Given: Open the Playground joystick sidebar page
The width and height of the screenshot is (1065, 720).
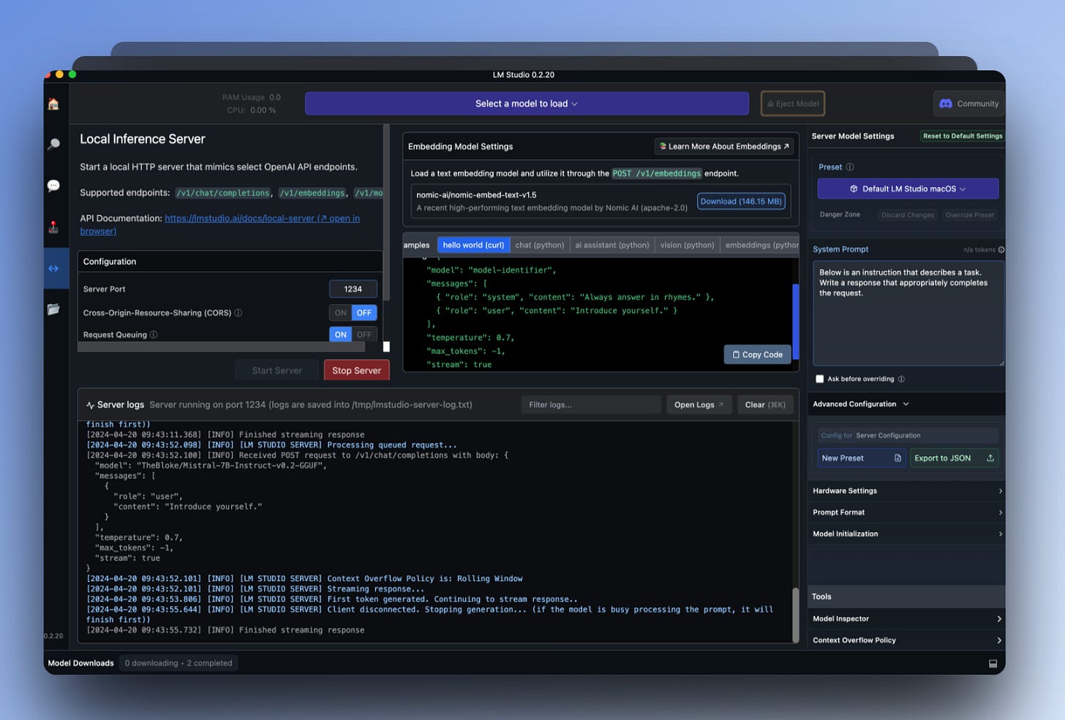Looking at the screenshot, I should pos(53,227).
